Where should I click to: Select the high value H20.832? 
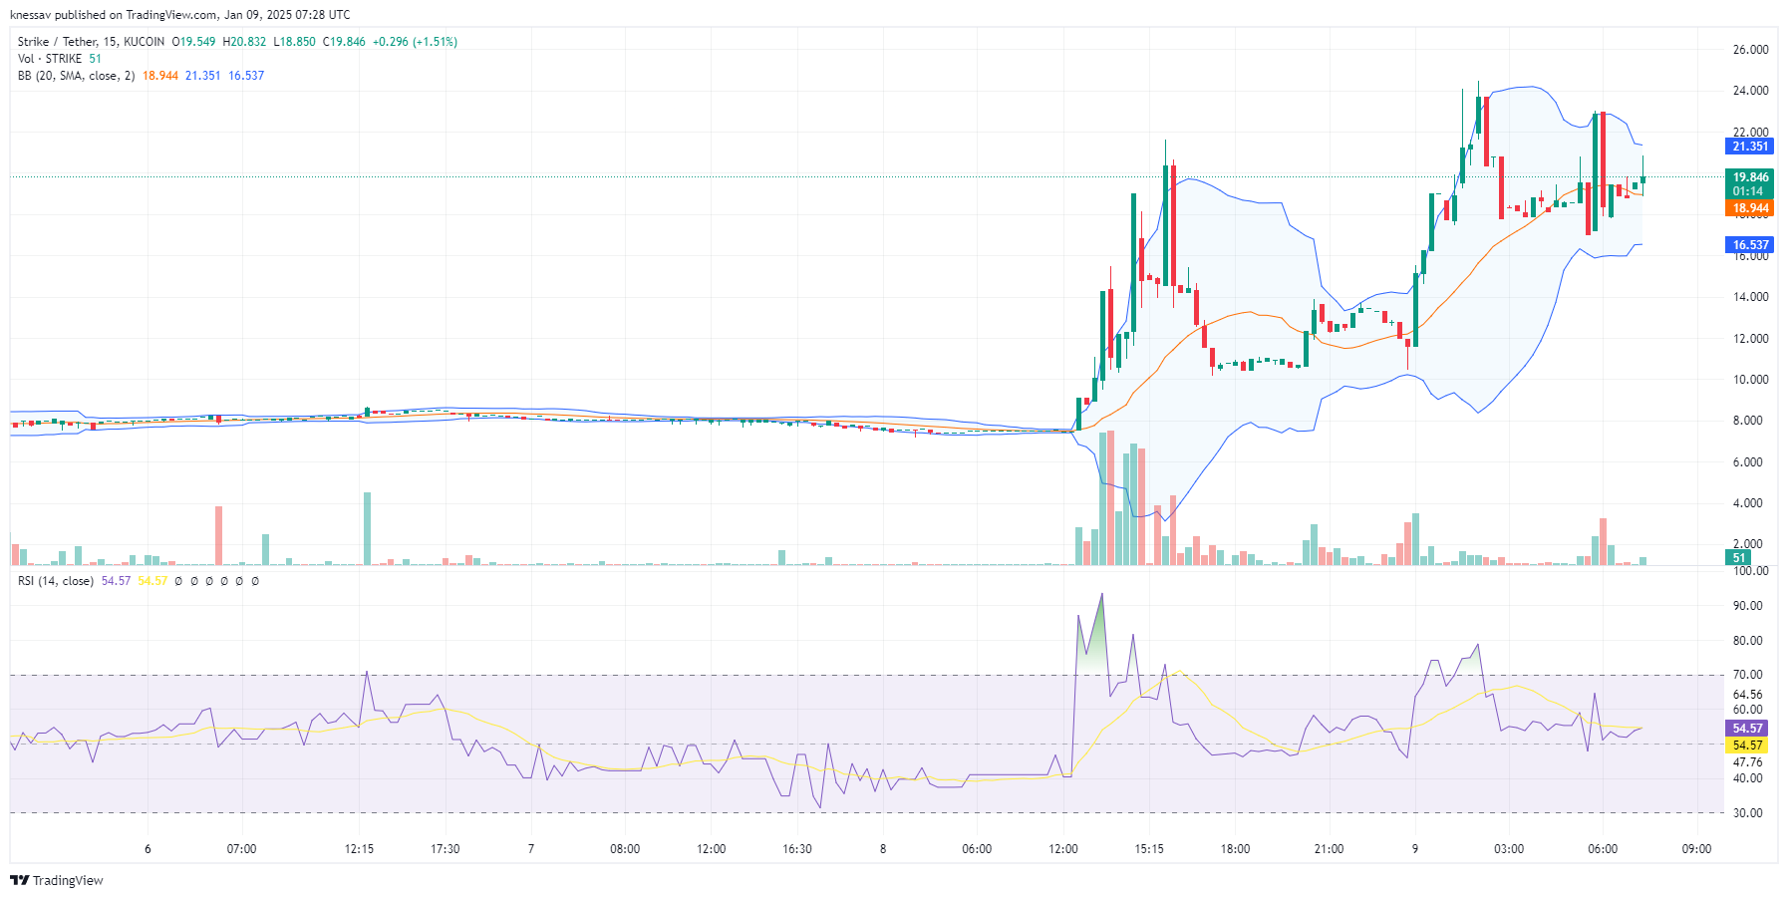pos(244,42)
